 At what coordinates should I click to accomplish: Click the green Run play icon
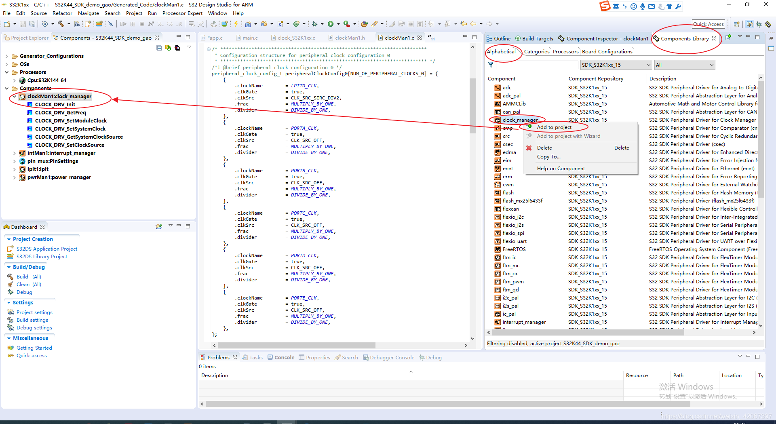click(331, 24)
